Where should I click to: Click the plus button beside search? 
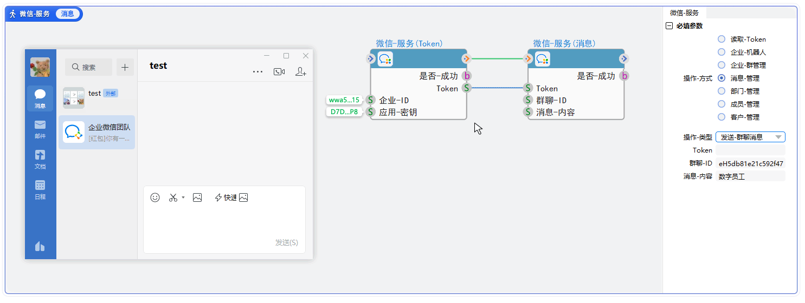coord(125,67)
